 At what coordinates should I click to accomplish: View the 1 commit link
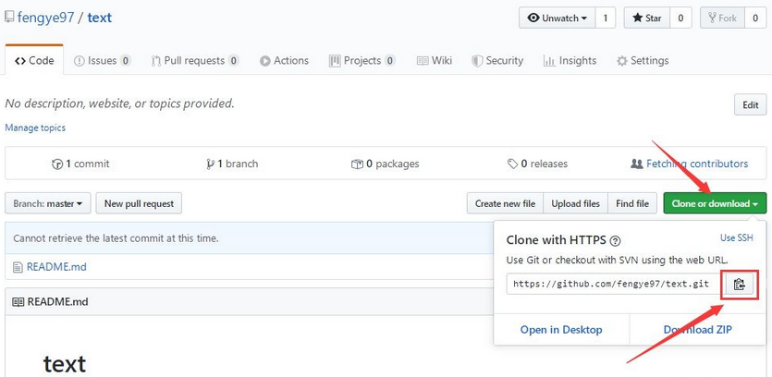(x=80, y=164)
